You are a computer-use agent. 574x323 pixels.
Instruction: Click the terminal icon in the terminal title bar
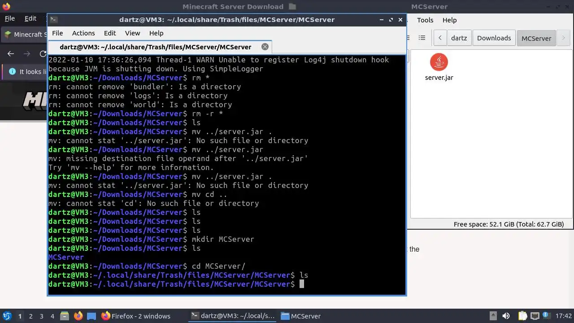point(53,19)
